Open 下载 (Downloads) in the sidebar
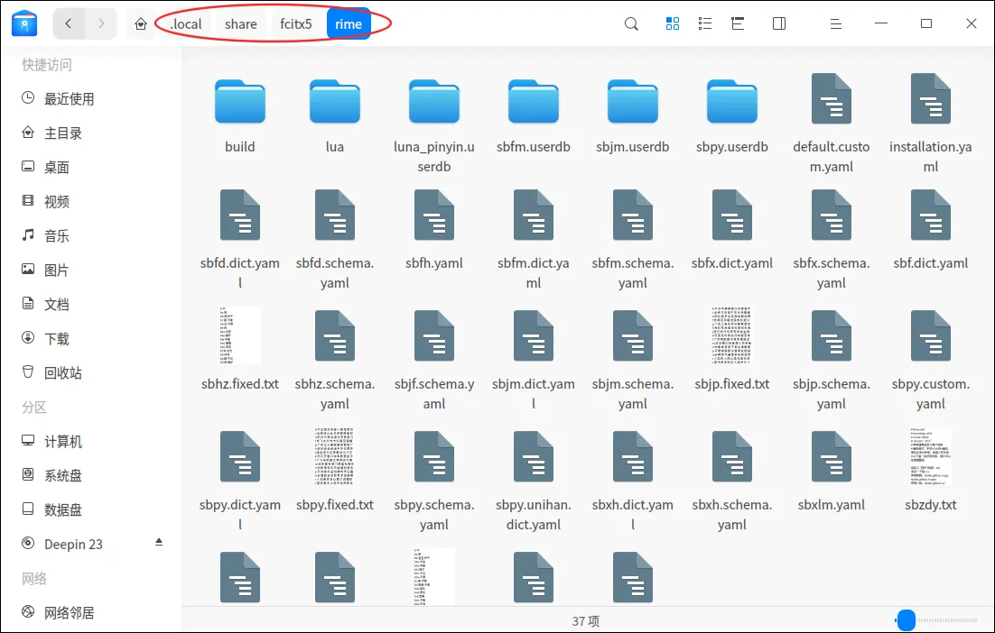995x633 pixels. 57,338
